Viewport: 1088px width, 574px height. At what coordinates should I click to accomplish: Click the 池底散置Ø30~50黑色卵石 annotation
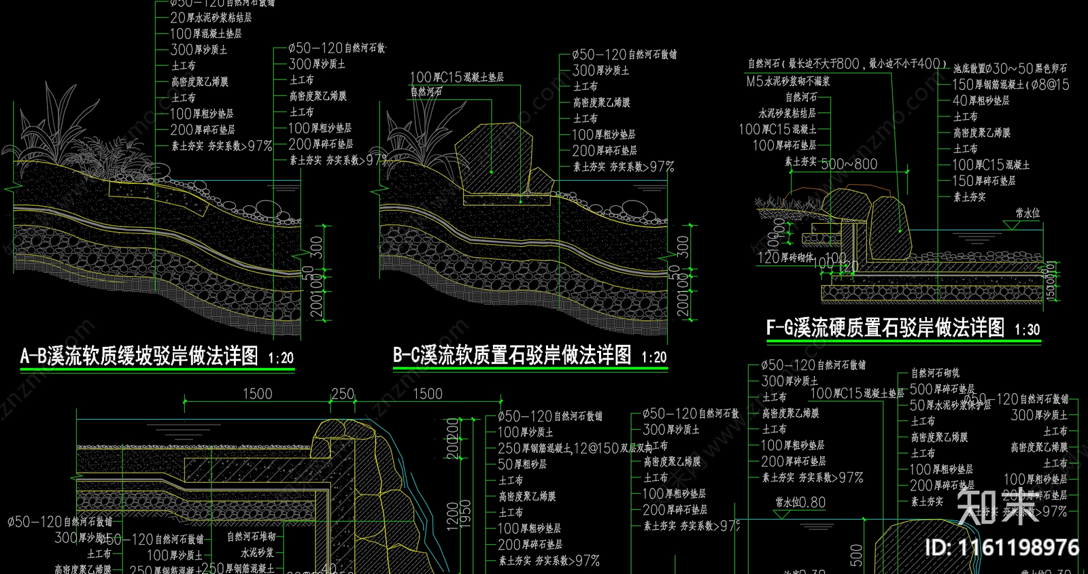pos(1010,69)
